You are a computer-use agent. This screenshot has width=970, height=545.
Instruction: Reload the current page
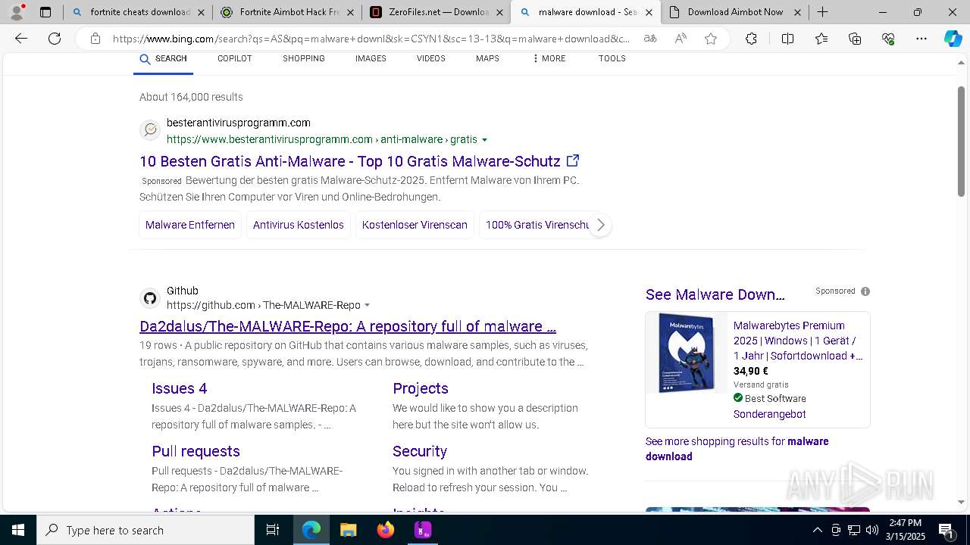click(55, 39)
